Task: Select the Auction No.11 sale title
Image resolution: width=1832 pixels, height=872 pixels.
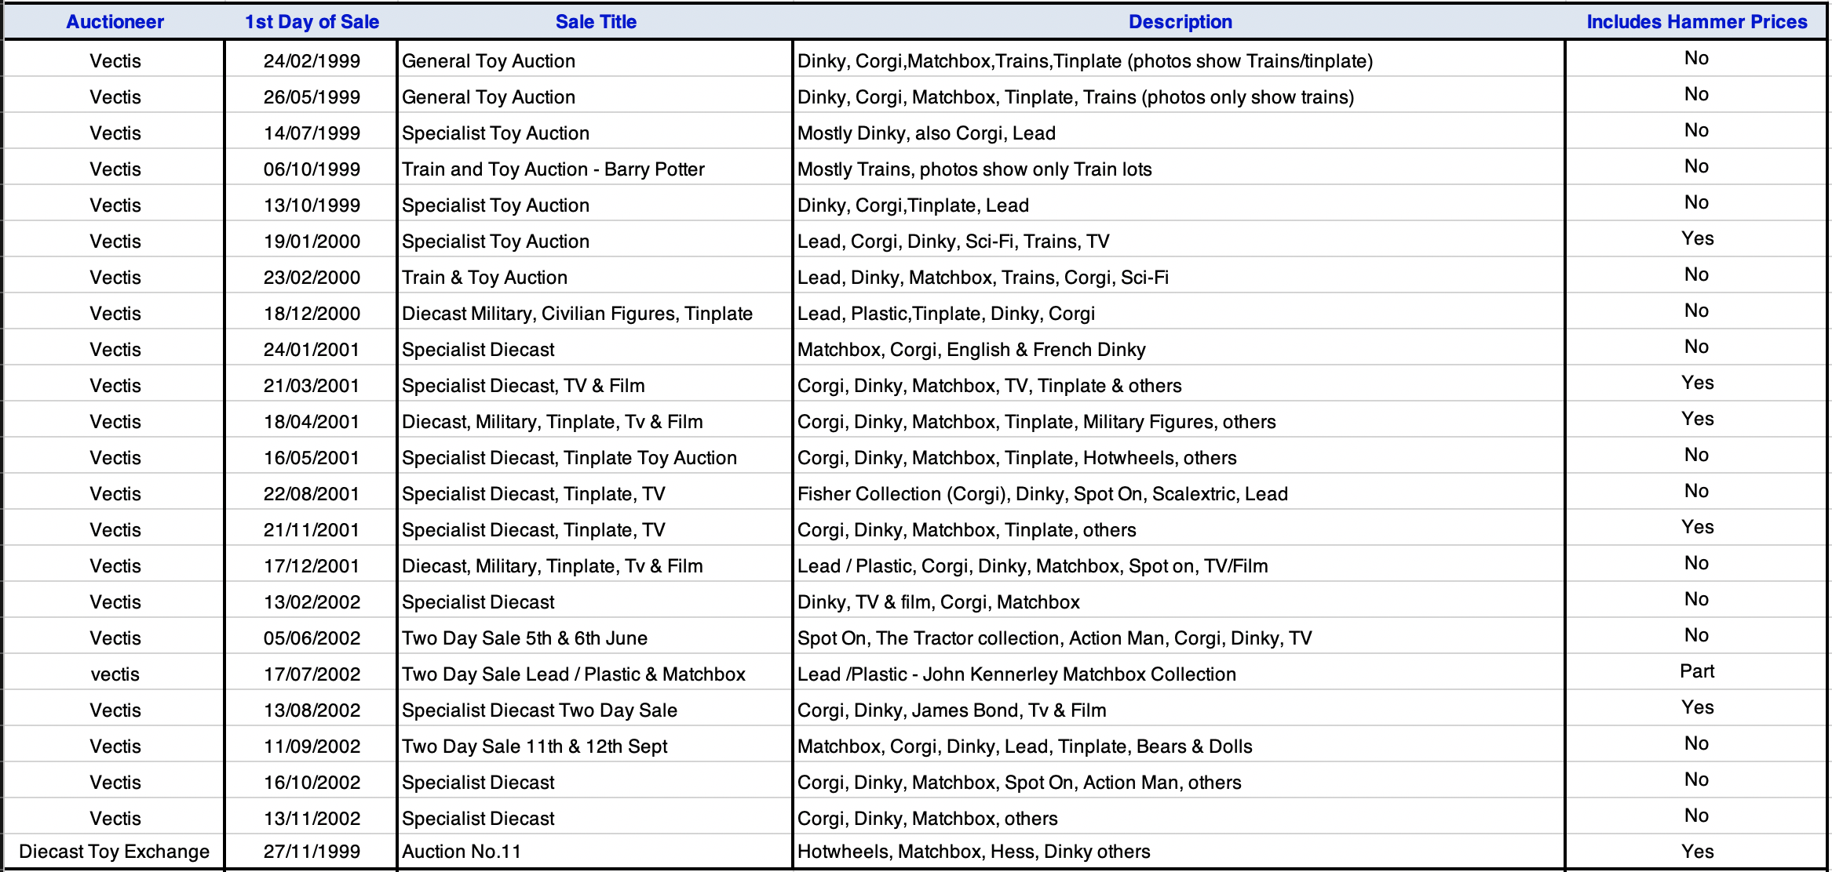Action: 462,852
